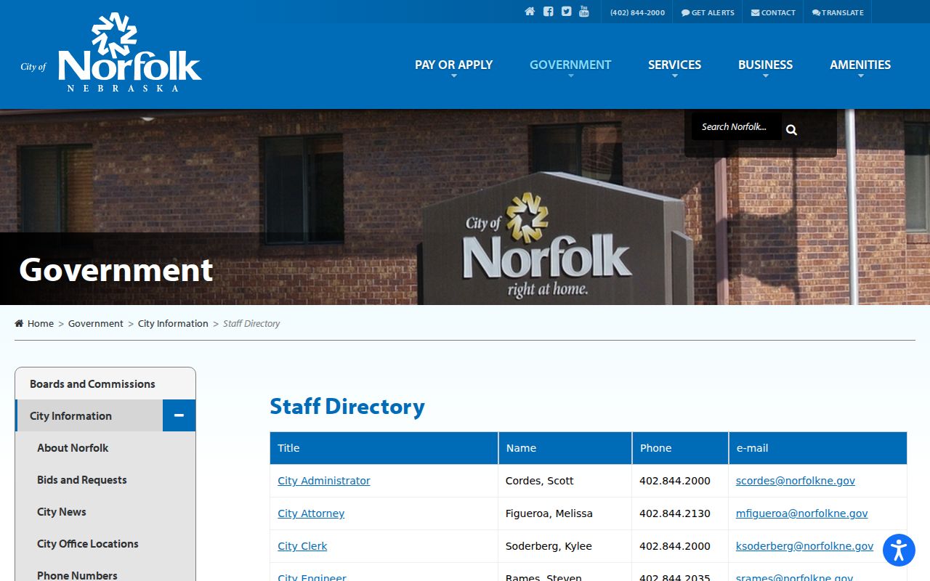Open City Information breadcrumb link
Screen dimensions: 930x581
(173, 324)
